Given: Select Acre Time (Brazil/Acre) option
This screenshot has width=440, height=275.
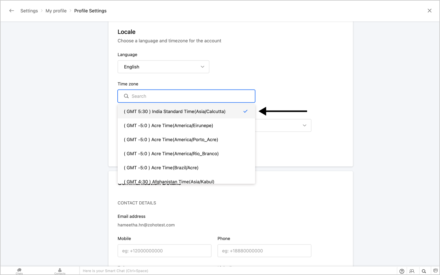Looking at the screenshot, I should [x=161, y=168].
